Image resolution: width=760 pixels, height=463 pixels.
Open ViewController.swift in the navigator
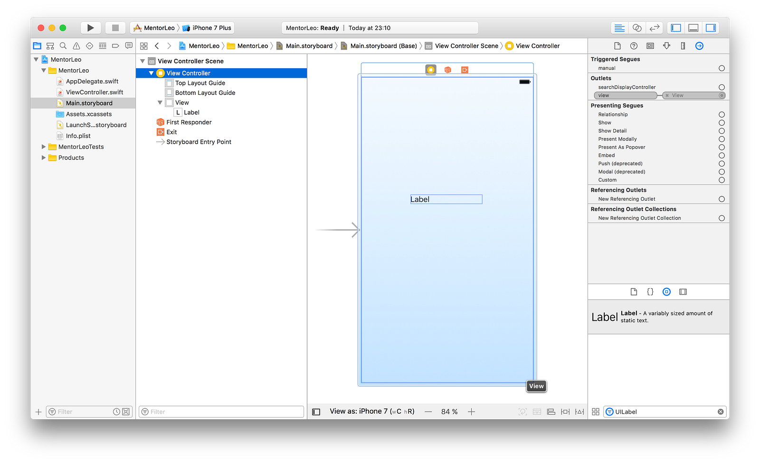coord(95,93)
